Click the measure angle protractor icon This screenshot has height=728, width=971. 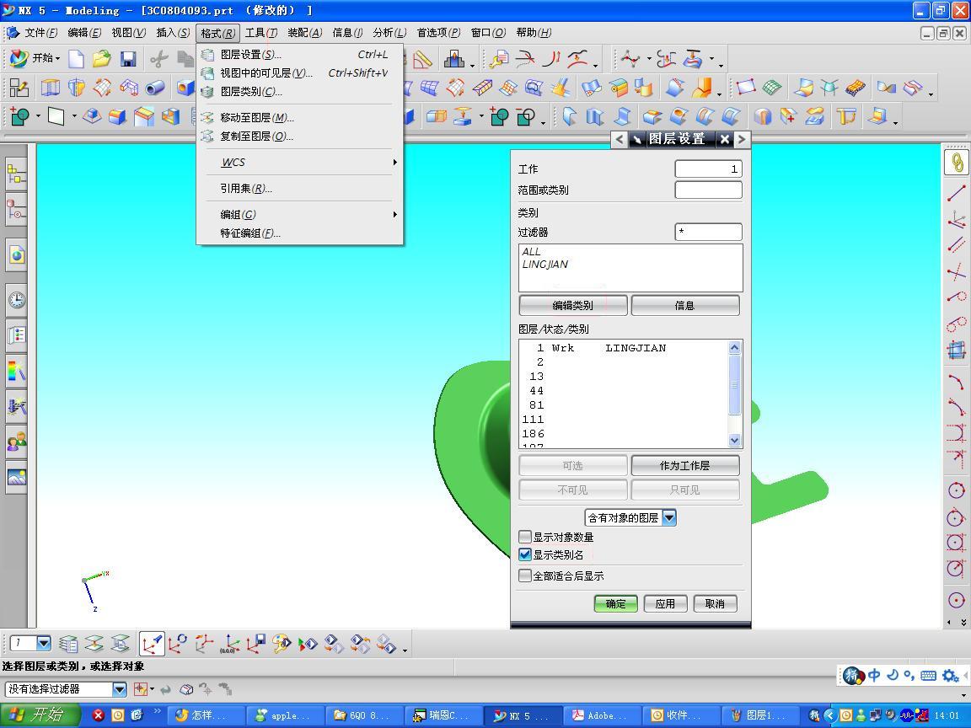point(422,59)
